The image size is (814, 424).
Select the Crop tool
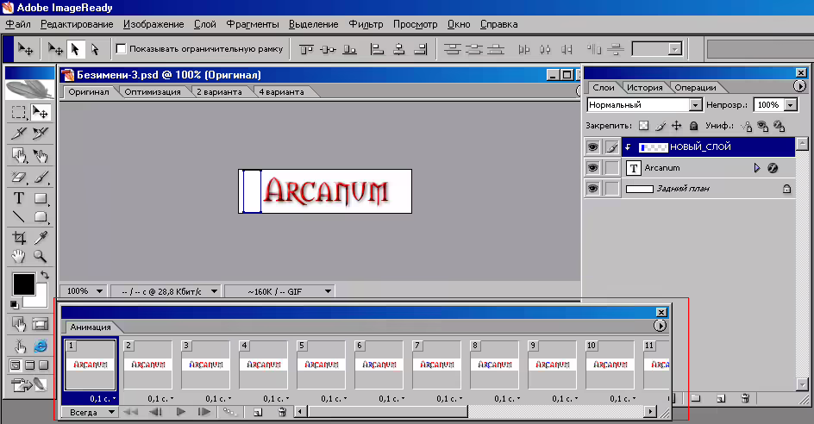(19, 238)
